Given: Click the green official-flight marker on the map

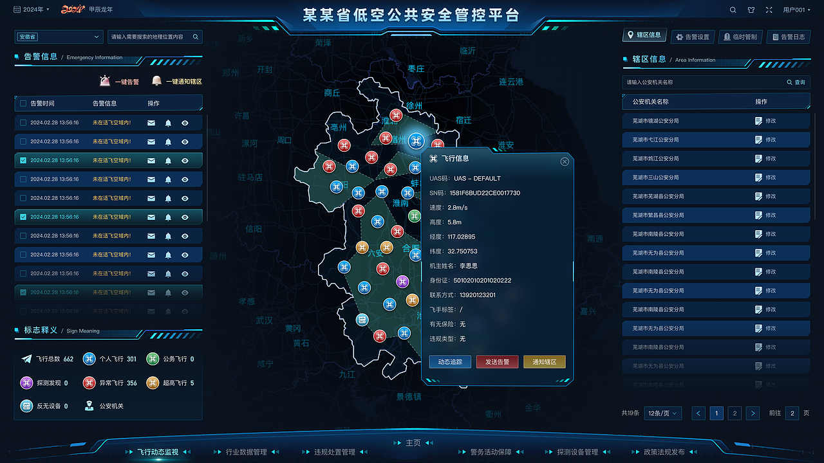Looking at the screenshot, I should tap(414, 216).
